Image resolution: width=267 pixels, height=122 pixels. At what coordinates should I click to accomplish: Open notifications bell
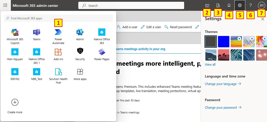click(x=229, y=6)
